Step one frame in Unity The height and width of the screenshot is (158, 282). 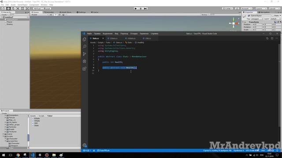coord(145,9)
